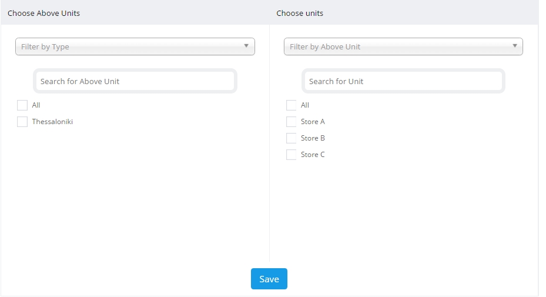Viewport: 546px width, 297px height.
Task: Toggle the Store C checkbox
Action: click(291, 155)
